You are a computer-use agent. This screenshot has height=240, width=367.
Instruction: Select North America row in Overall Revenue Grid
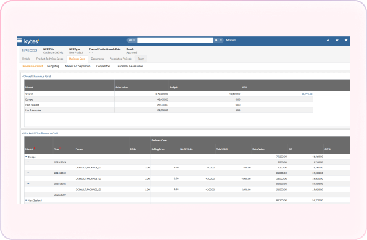pyautogui.click(x=168, y=110)
